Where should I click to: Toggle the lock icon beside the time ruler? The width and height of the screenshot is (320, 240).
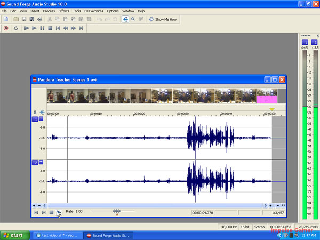tap(35, 112)
